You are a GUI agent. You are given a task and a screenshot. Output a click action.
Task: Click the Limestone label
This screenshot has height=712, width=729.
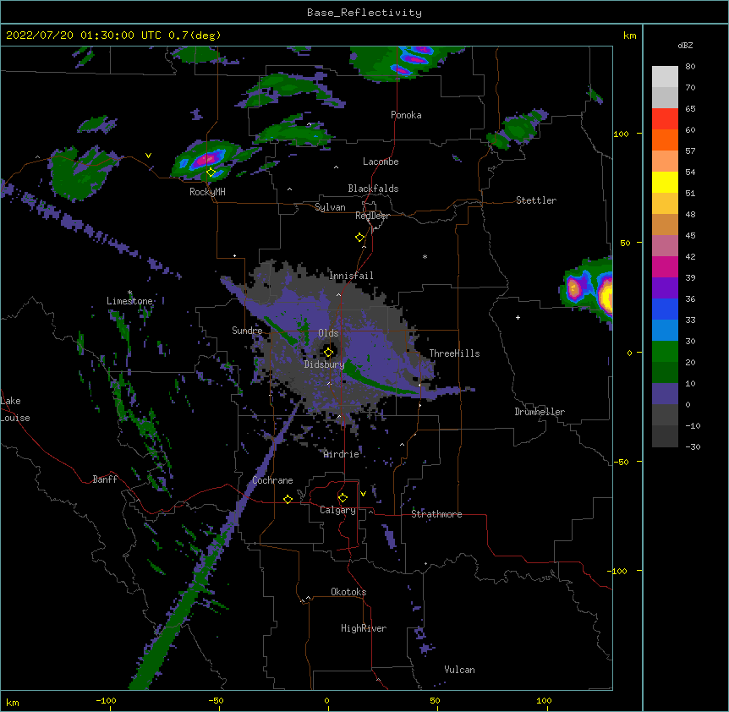[129, 301]
